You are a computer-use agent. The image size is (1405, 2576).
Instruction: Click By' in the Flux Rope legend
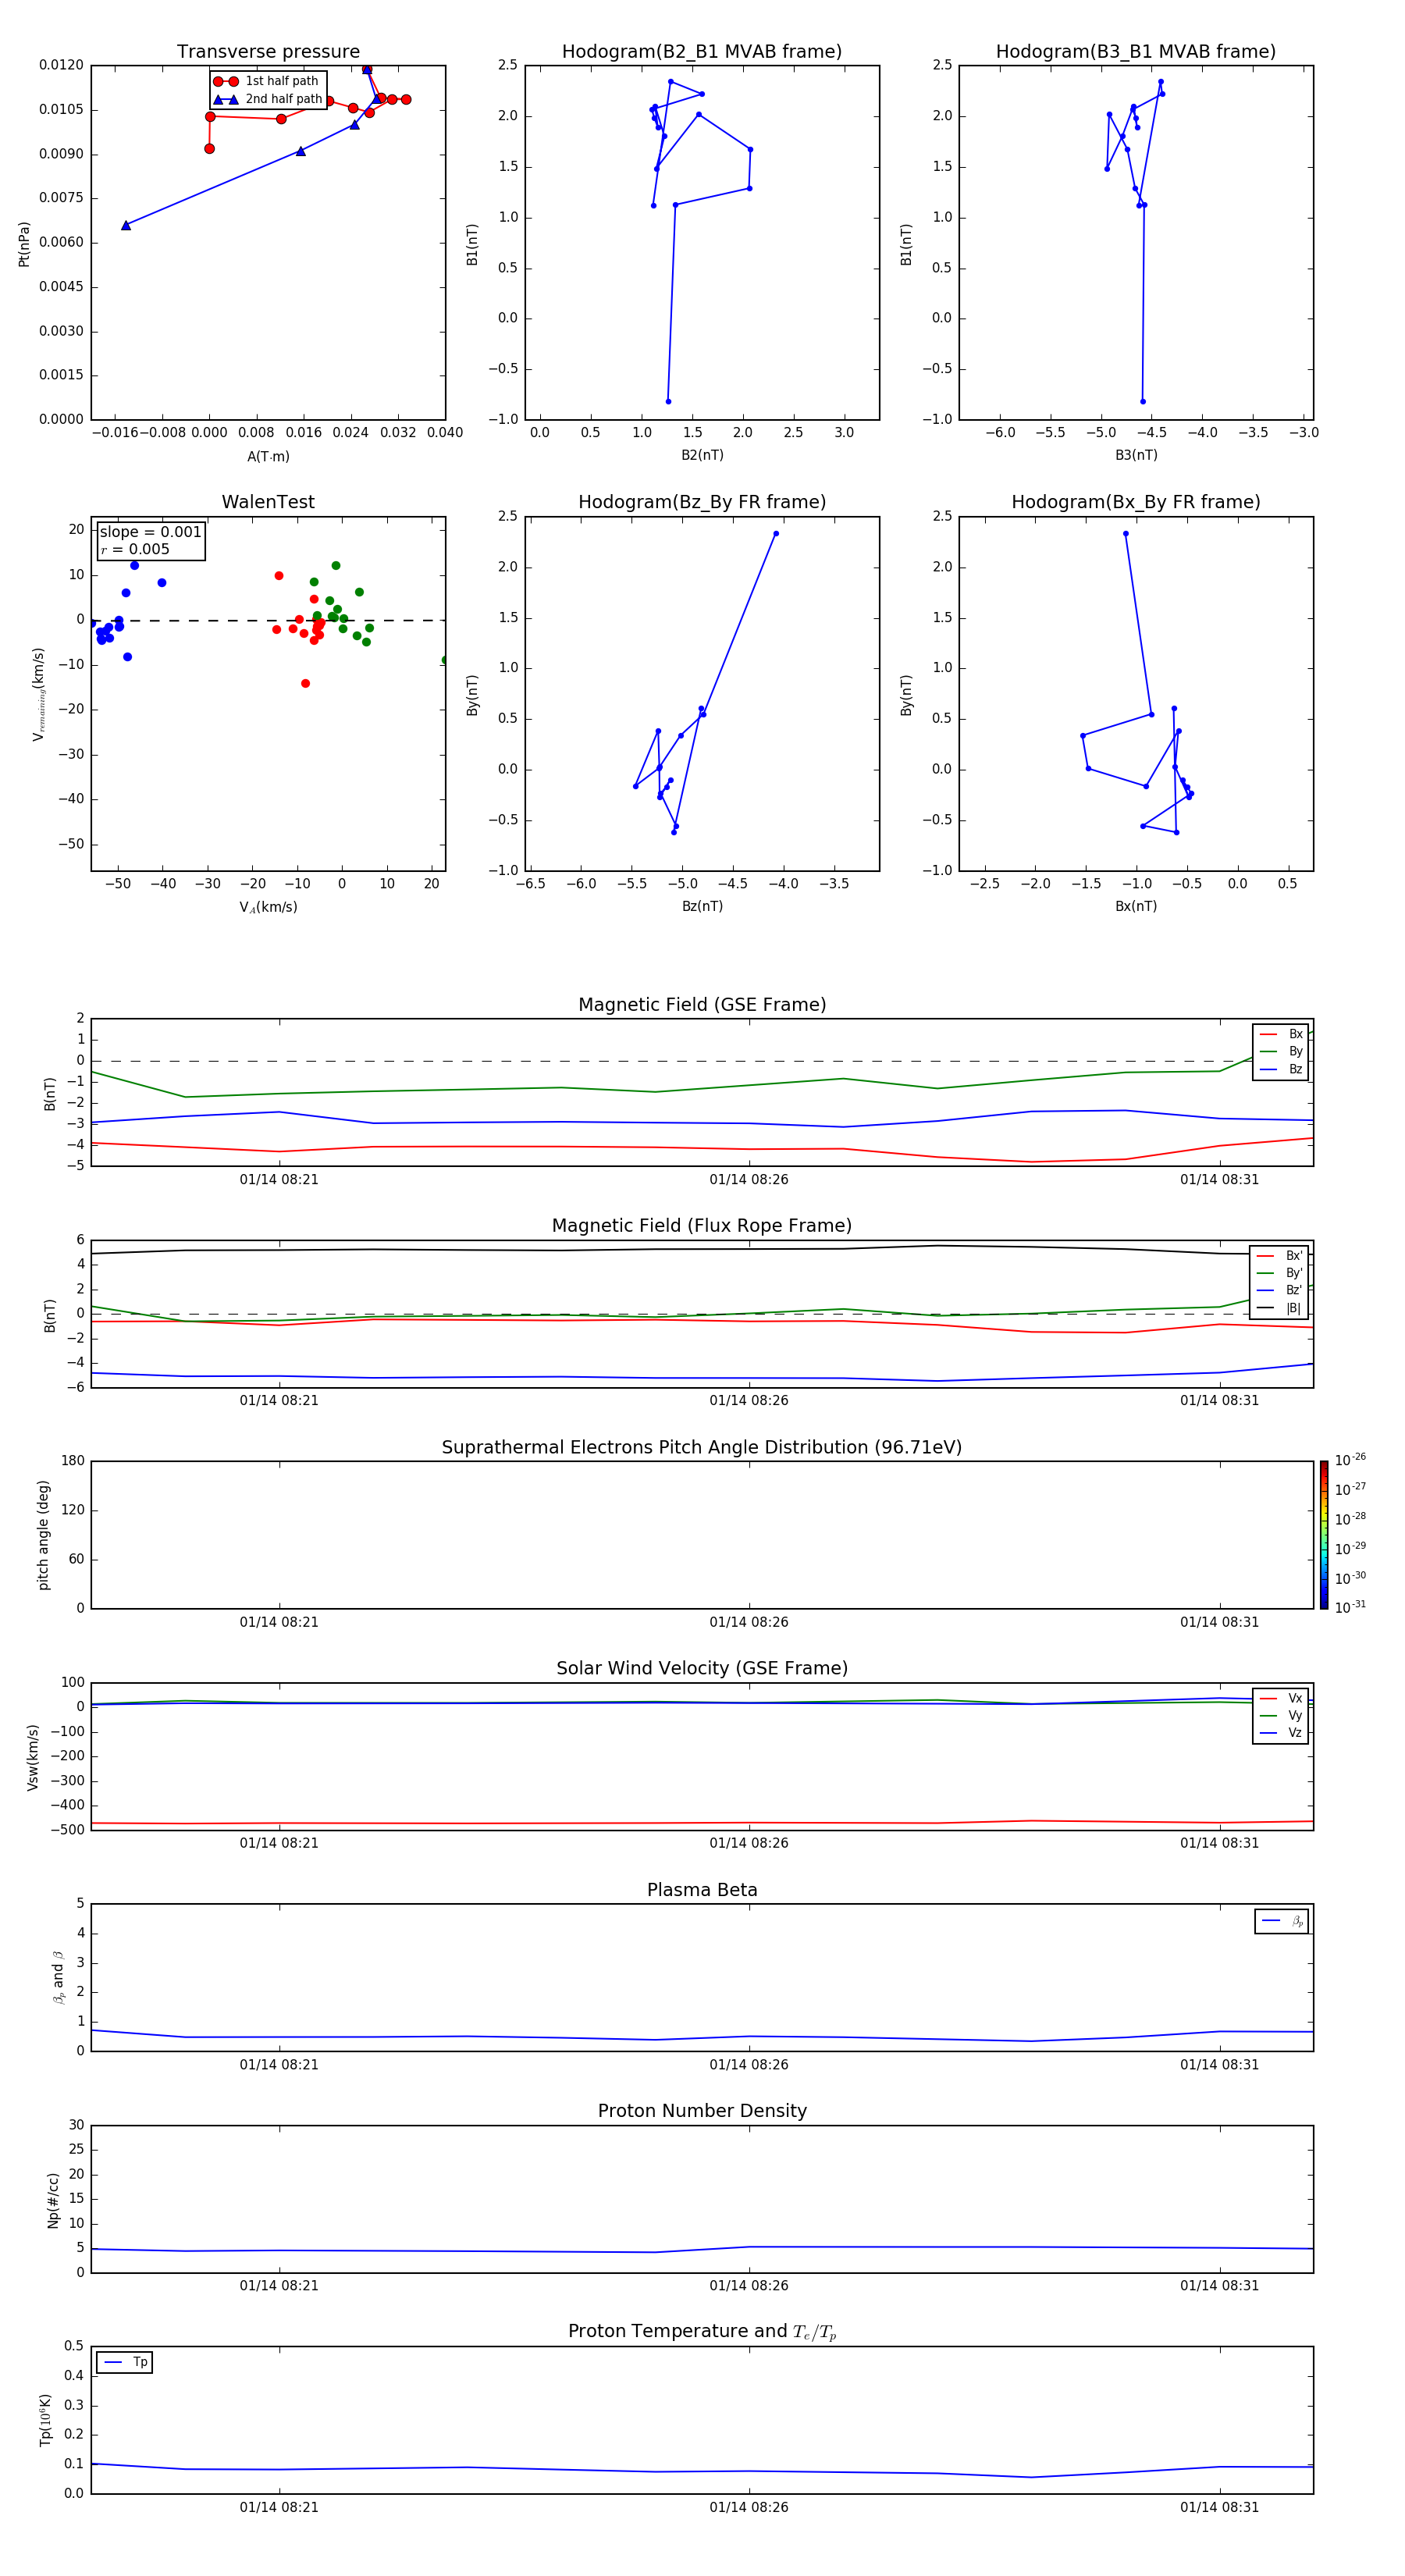click(1279, 1273)
